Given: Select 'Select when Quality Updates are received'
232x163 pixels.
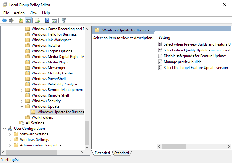Looking at the screenshot, I should [197, 50].
